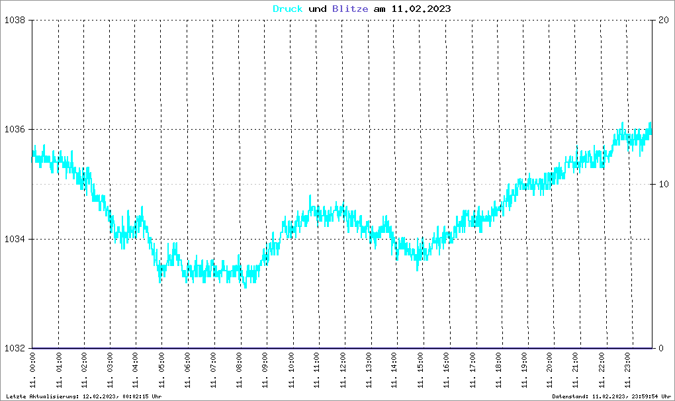
Task: Click the 21:00 time axis label
Action: coord(576,370)
